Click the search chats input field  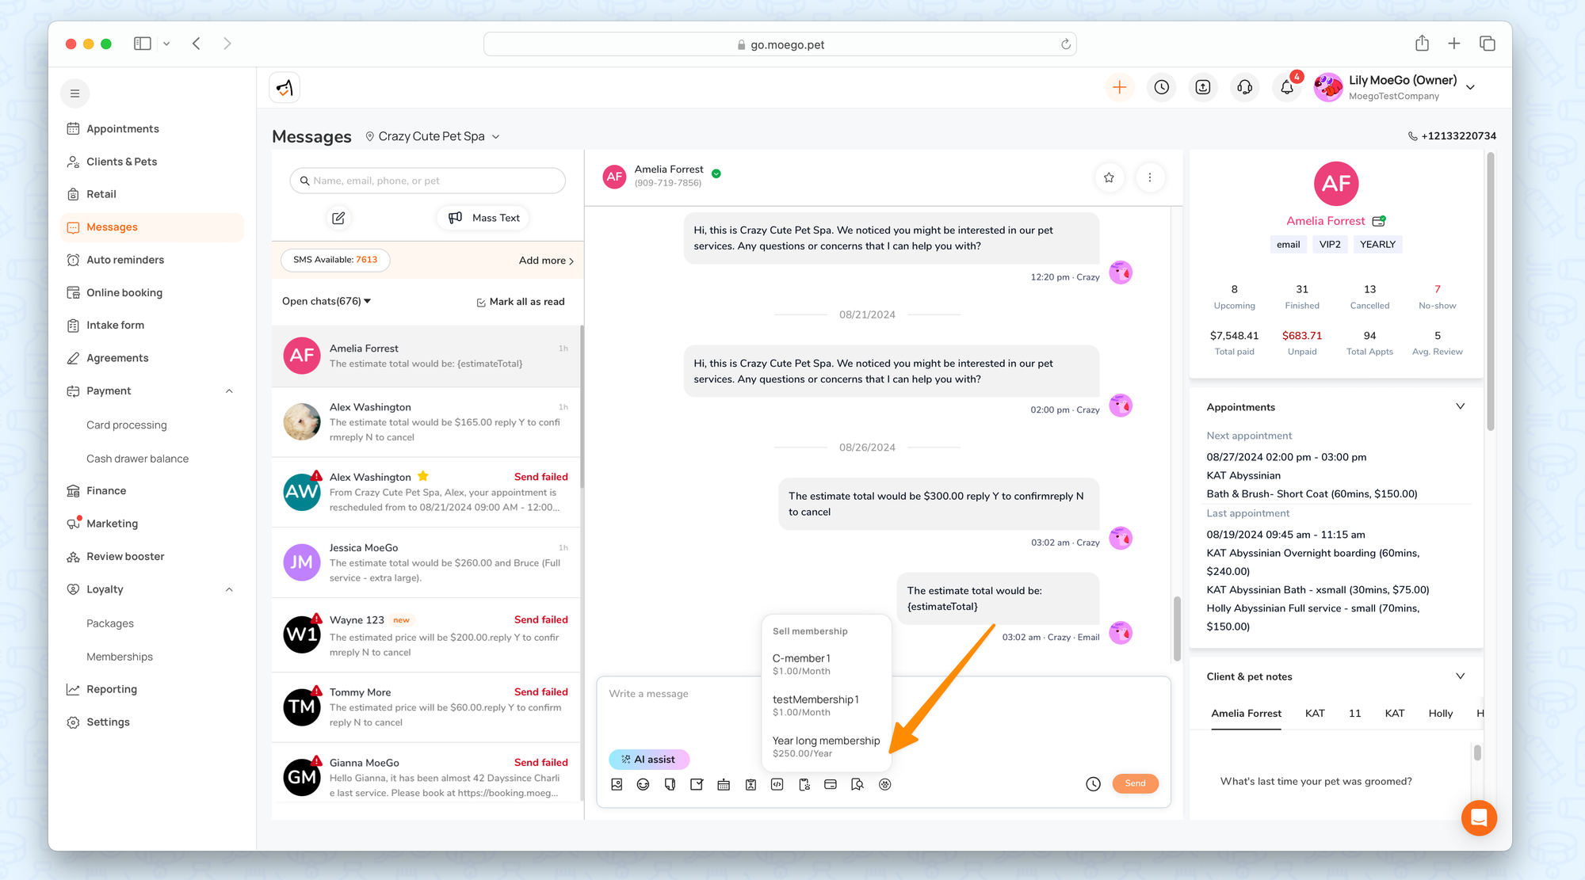point(428,181)
